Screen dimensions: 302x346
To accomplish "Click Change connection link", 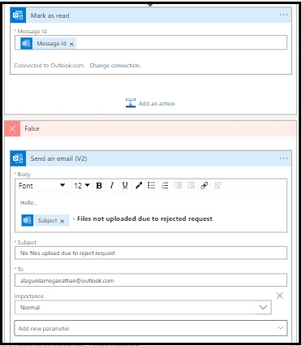I will pos(115,66).
